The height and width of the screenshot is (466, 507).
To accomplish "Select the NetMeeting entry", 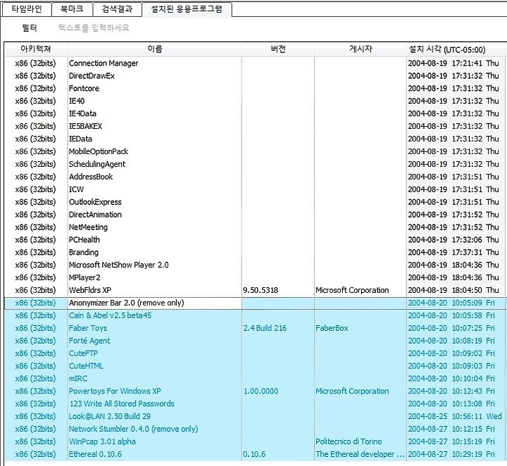I will pos(88,227).
